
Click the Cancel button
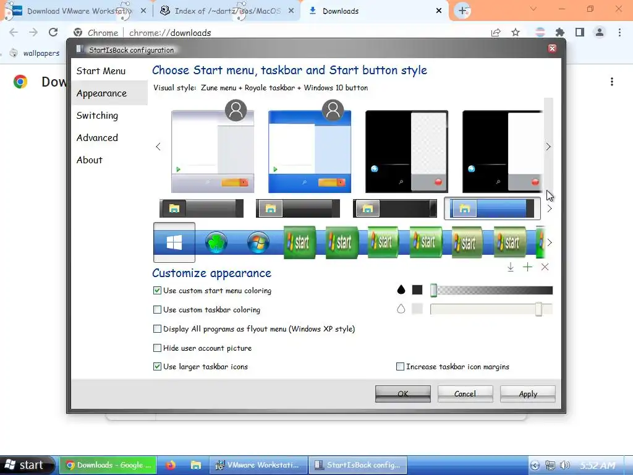click(465, 394)
